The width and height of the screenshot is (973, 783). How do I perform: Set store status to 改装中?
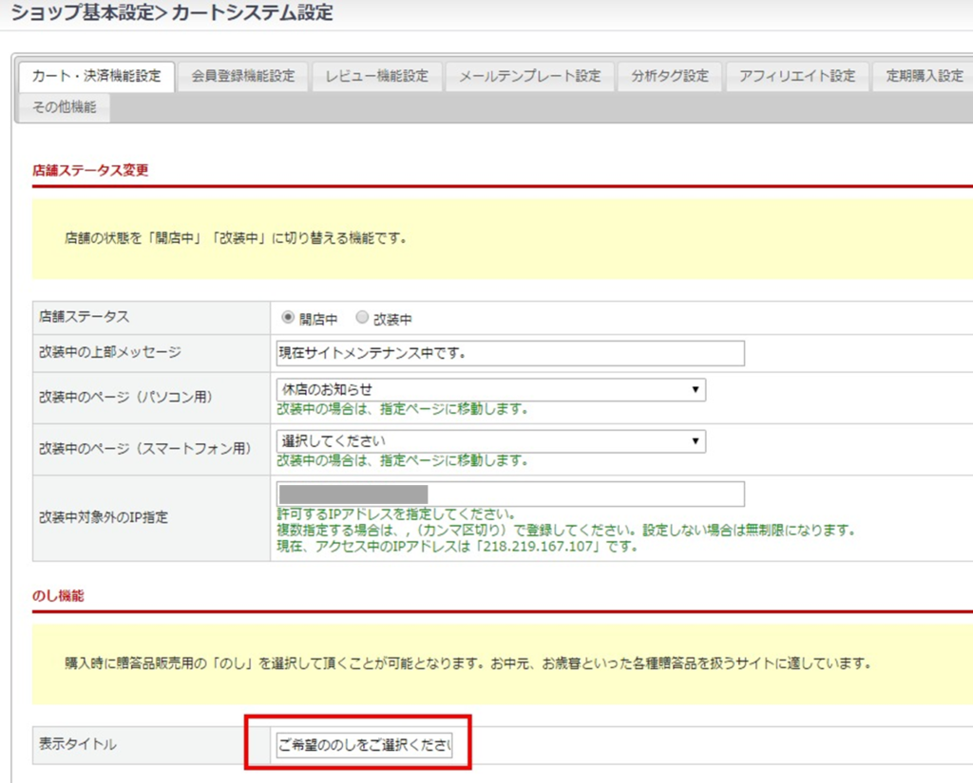pyautogui.click(x=361, y=319)
